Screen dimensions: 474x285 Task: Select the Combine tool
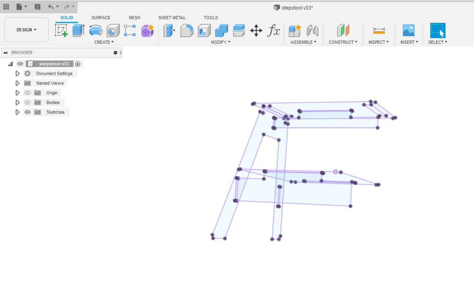pos(221,31)
